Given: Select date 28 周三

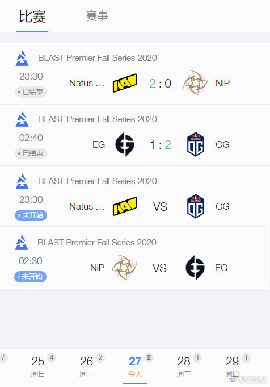Looking at the screenshot, I should click(184, 367).
